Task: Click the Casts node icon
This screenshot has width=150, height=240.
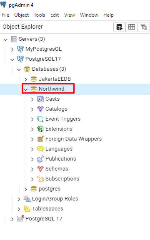Action: (x=40, y=99)
